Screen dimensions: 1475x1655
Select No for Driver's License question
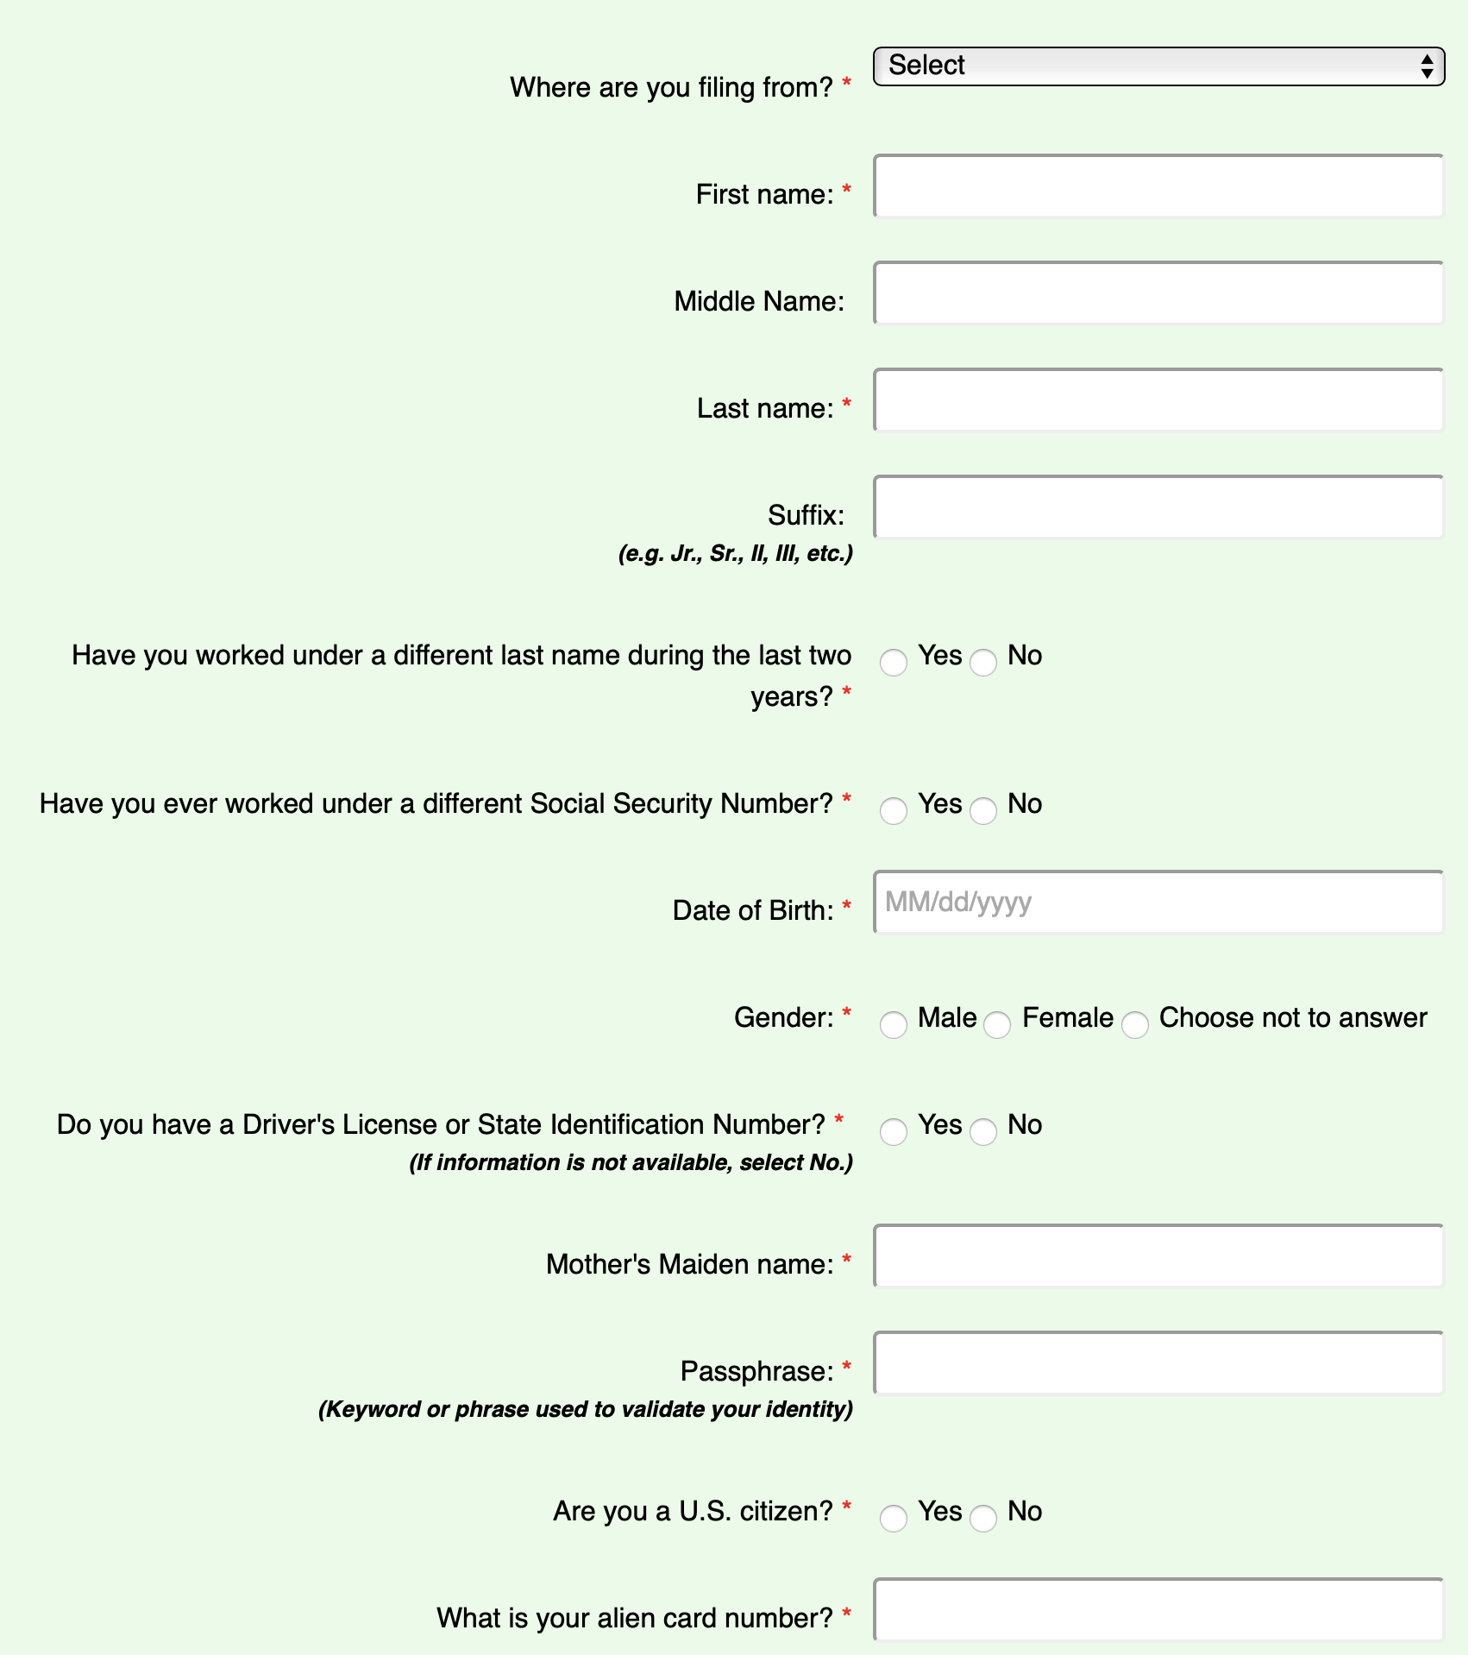pos(983,1132)
